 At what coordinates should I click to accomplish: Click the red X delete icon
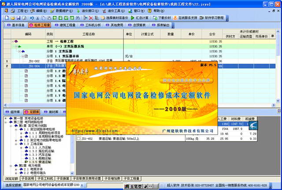click(x=91, y=18)
